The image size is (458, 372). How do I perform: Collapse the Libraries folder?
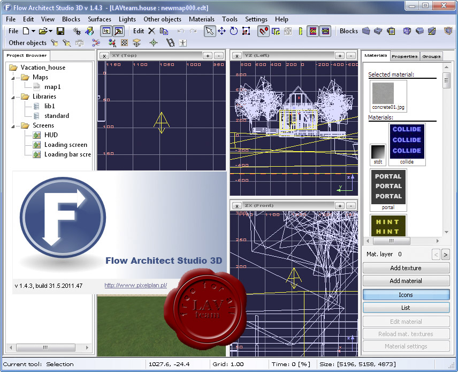(x=13, y=97)
